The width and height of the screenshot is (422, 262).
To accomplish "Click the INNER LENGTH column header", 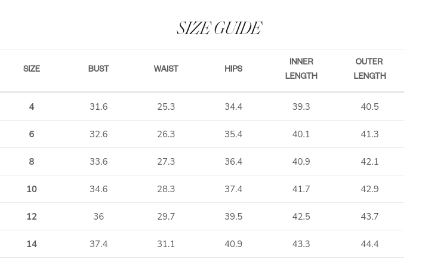I will pos(301,69).
